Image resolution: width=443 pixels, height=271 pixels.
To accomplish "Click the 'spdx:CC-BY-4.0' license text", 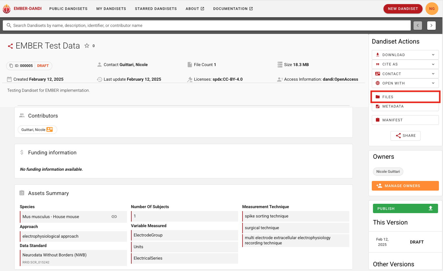I will pos(228,79).
